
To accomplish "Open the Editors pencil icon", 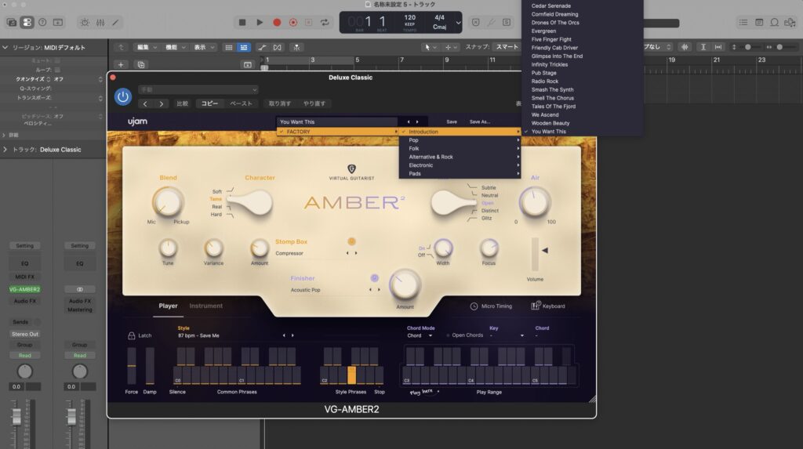I will pos(116,23).
